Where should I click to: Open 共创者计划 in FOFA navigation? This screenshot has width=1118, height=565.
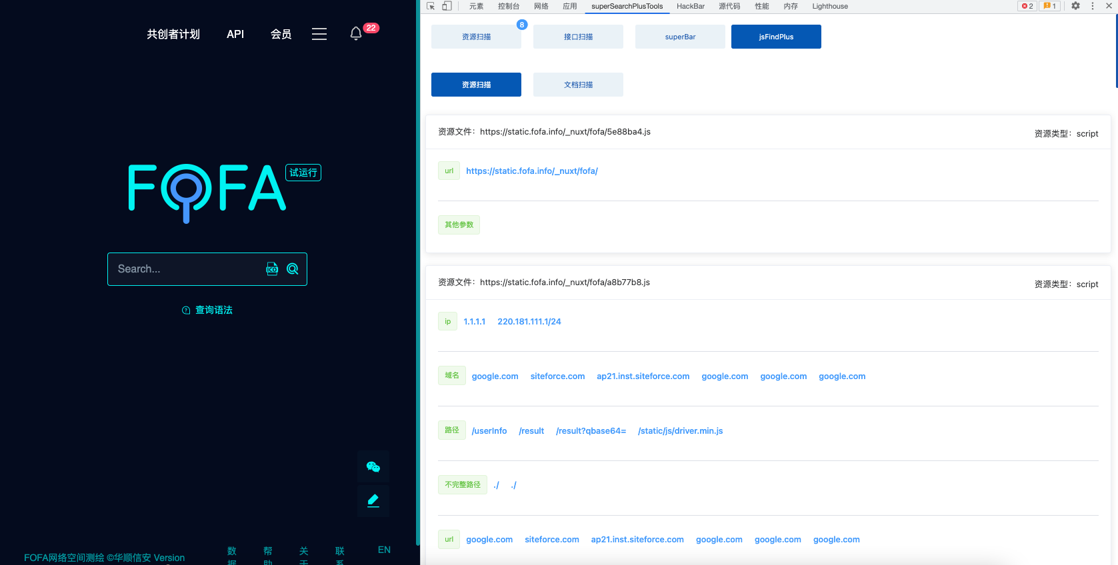173,34
